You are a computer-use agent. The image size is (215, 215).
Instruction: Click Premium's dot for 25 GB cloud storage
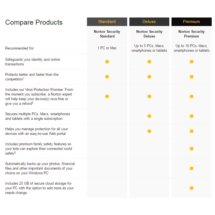tap(191, 188)
